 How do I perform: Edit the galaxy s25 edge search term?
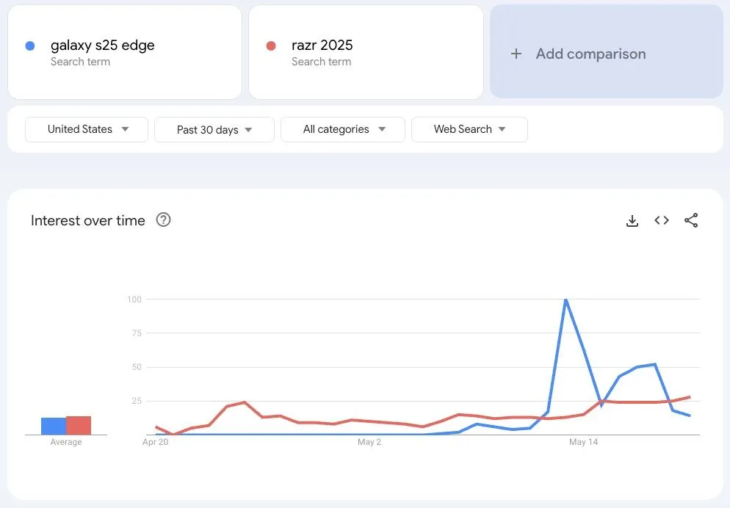coord(103,46)
